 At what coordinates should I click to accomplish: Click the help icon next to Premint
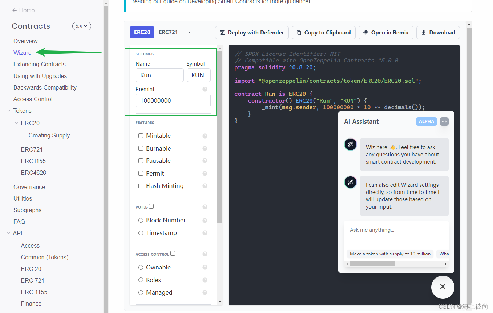point(205,89)
